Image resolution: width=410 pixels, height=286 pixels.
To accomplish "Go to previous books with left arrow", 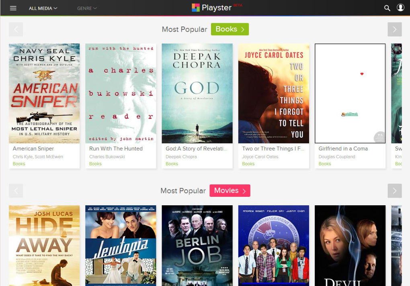I will [x=16, y=29].
